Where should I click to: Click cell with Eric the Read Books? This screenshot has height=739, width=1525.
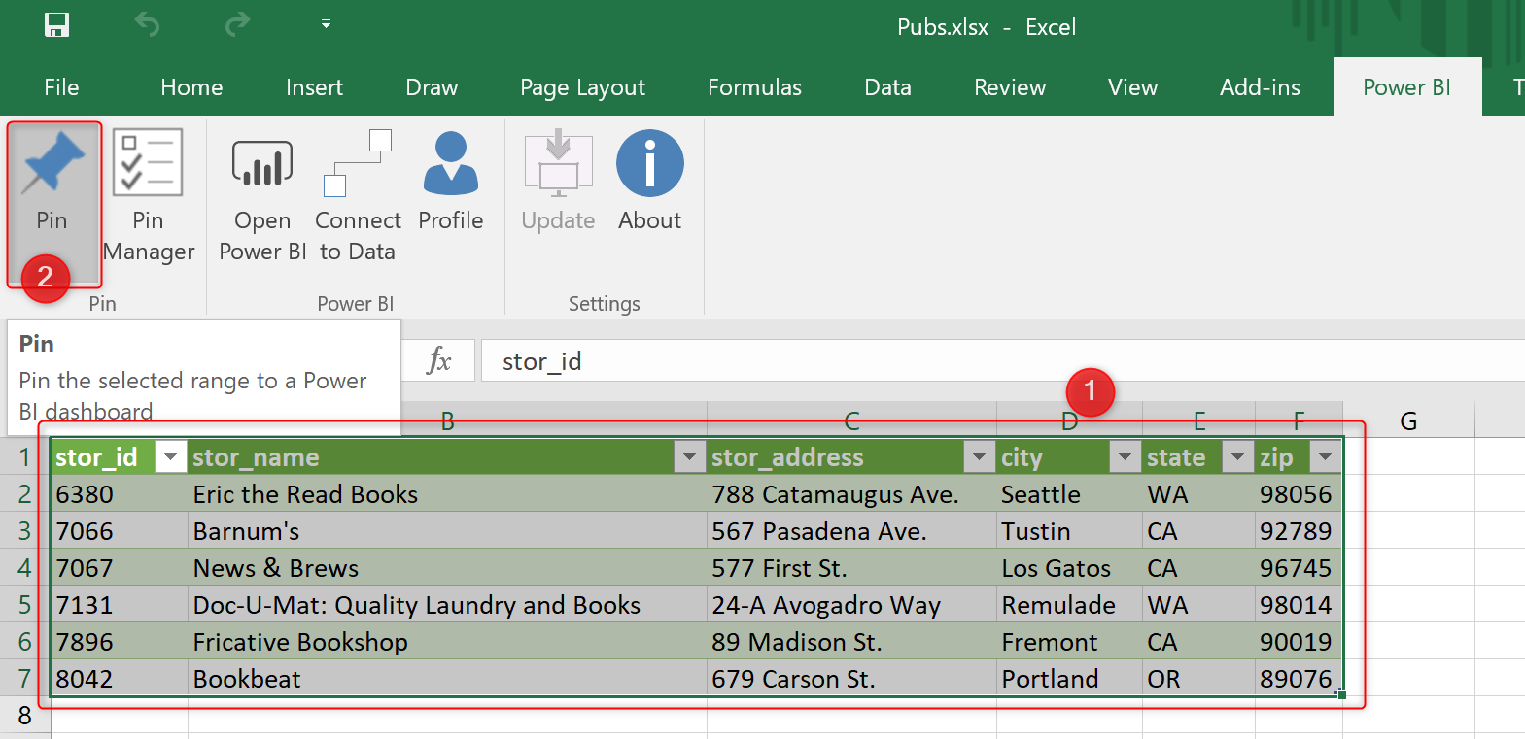pyautogui.click(x=447, y=493)
